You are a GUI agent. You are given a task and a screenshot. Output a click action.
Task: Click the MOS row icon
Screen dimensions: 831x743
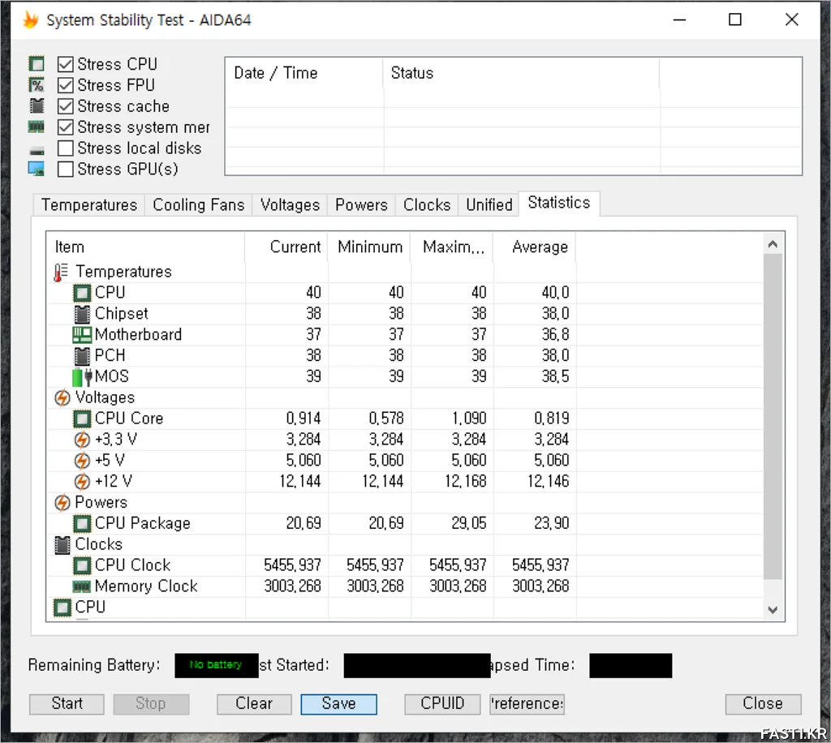click(82, 377)
